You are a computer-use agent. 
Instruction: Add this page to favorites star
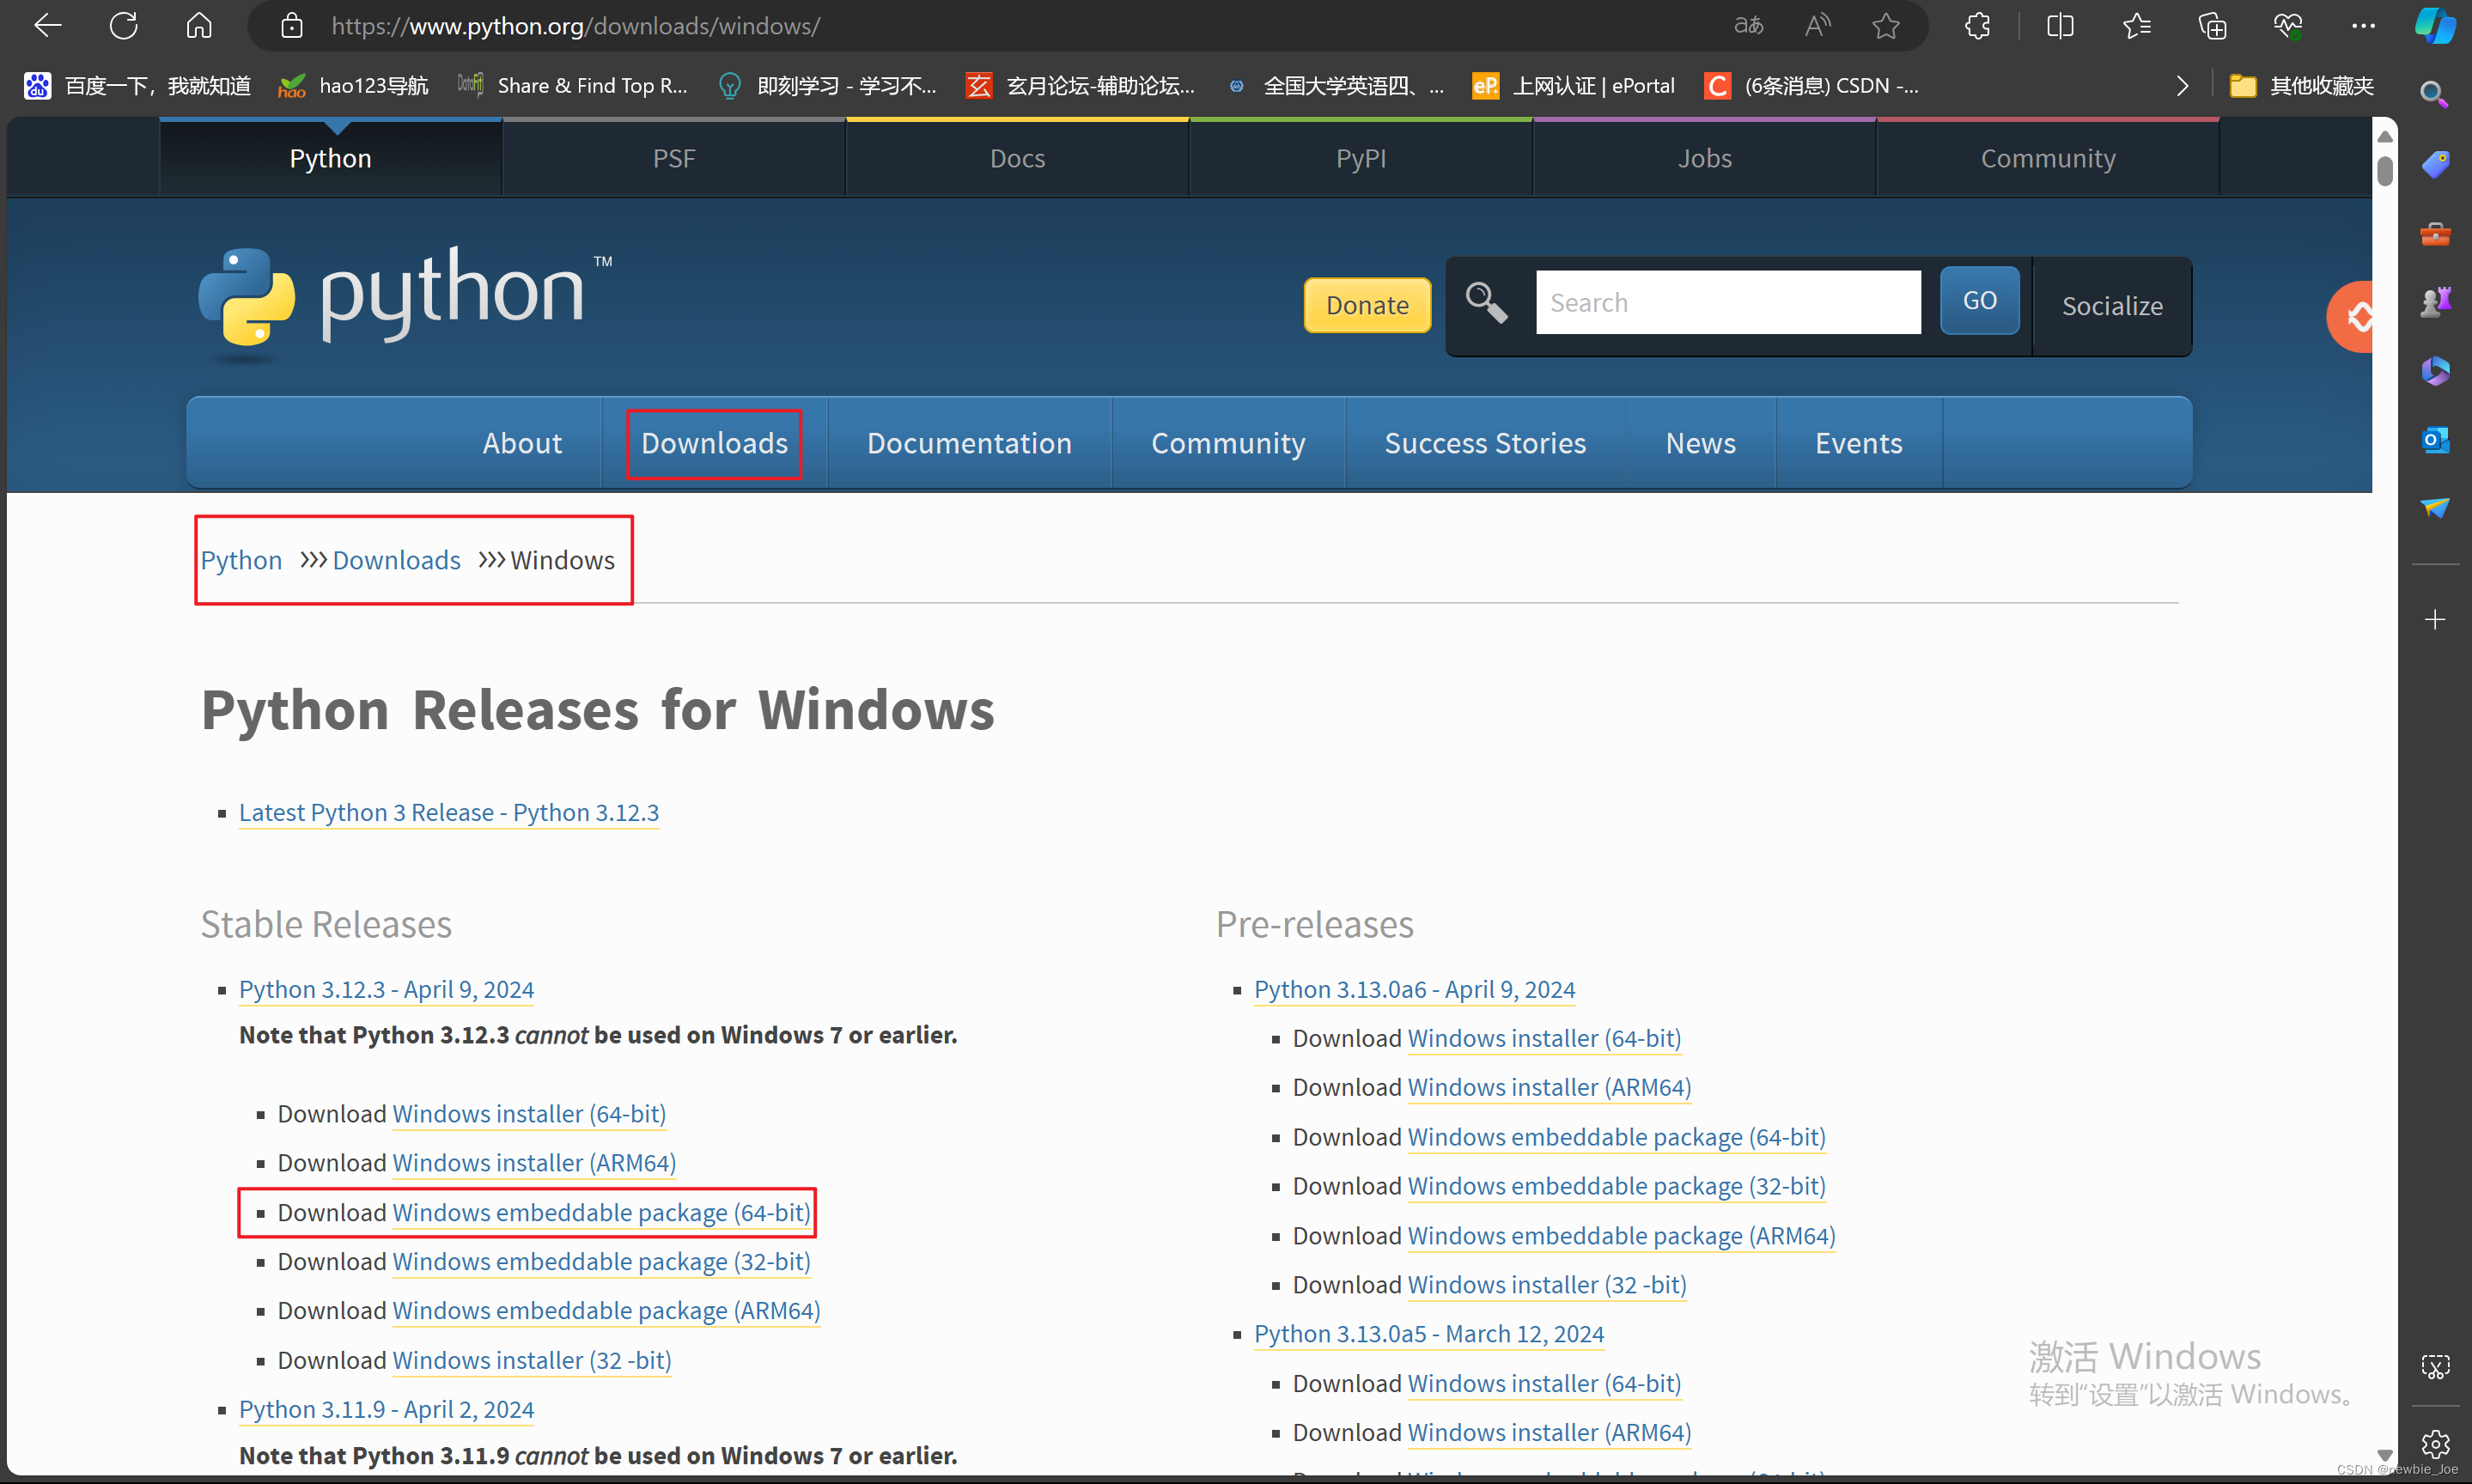[x=1885, y=26]
